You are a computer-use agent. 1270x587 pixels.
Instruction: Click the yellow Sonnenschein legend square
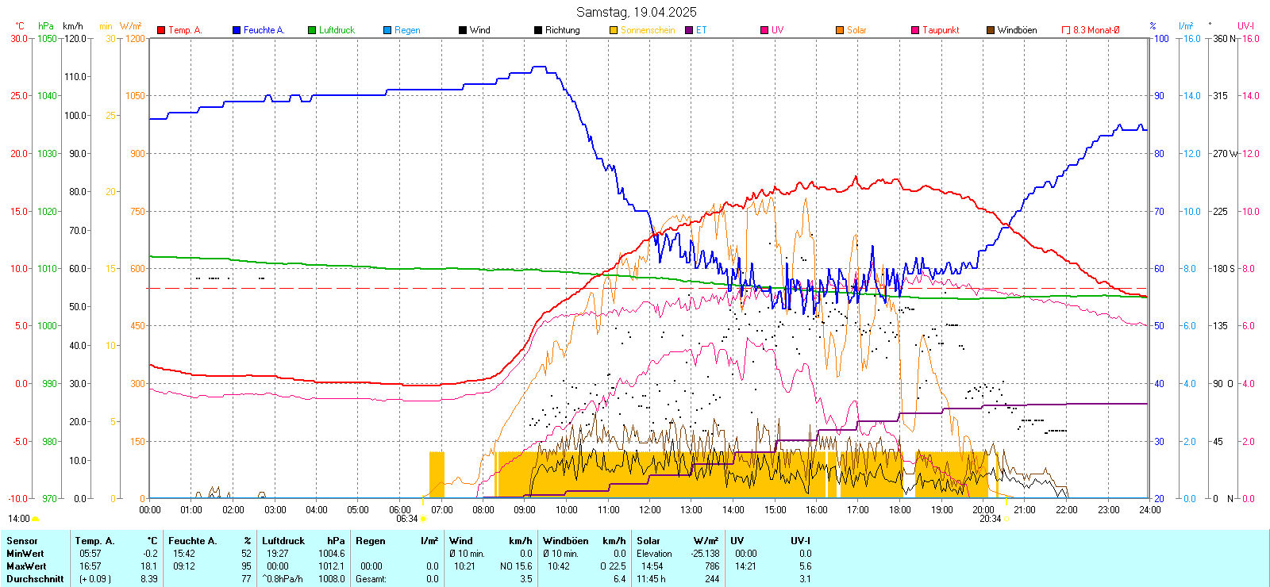(614, 30)
